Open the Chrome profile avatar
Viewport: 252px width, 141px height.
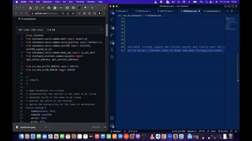tap(100, 13)
